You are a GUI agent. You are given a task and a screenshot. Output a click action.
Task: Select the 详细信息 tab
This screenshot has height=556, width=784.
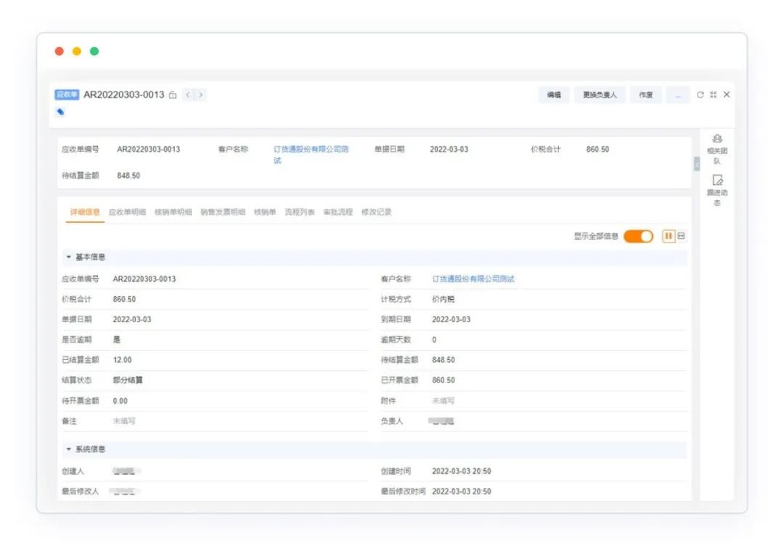(85, 212)
